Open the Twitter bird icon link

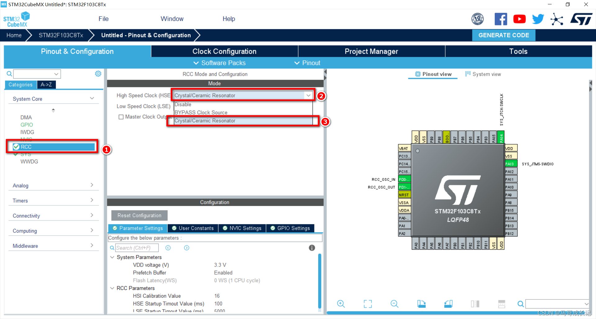pos(538,19)
